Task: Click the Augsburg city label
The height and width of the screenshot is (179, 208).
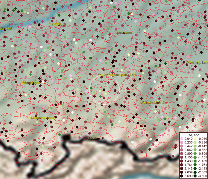Action: click(x=125, y=33)
